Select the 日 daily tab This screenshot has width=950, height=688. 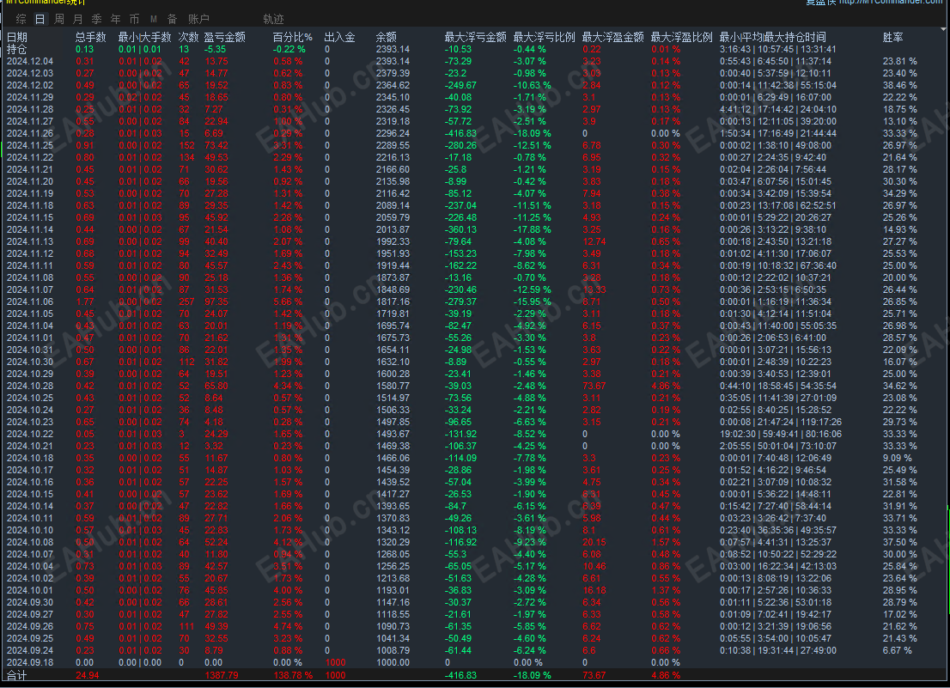(x=40, y=20)
